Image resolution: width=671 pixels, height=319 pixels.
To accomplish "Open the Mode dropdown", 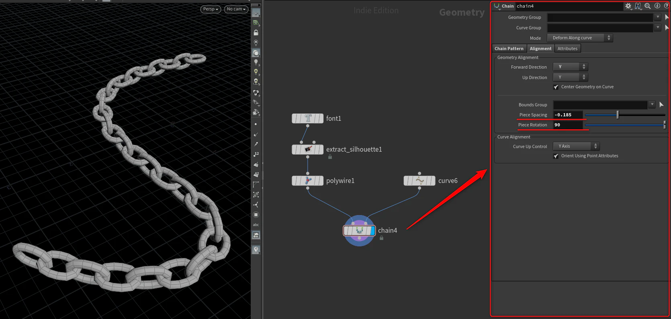I will [580, 38].
